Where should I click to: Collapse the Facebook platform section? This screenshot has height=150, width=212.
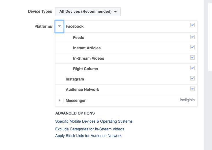59,27
